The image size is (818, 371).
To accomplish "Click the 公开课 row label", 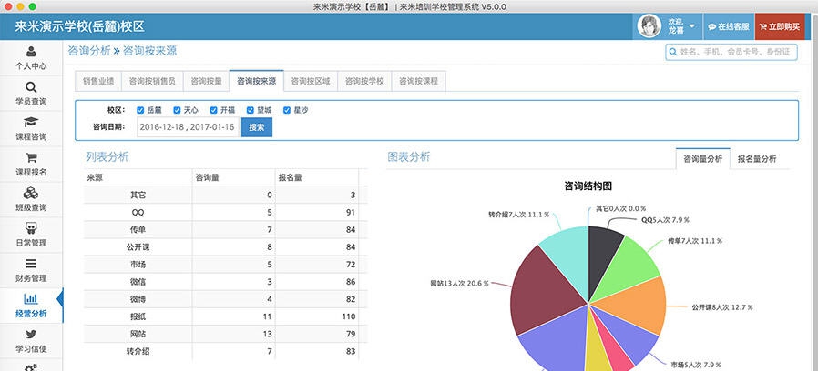I will click(138, 247).
